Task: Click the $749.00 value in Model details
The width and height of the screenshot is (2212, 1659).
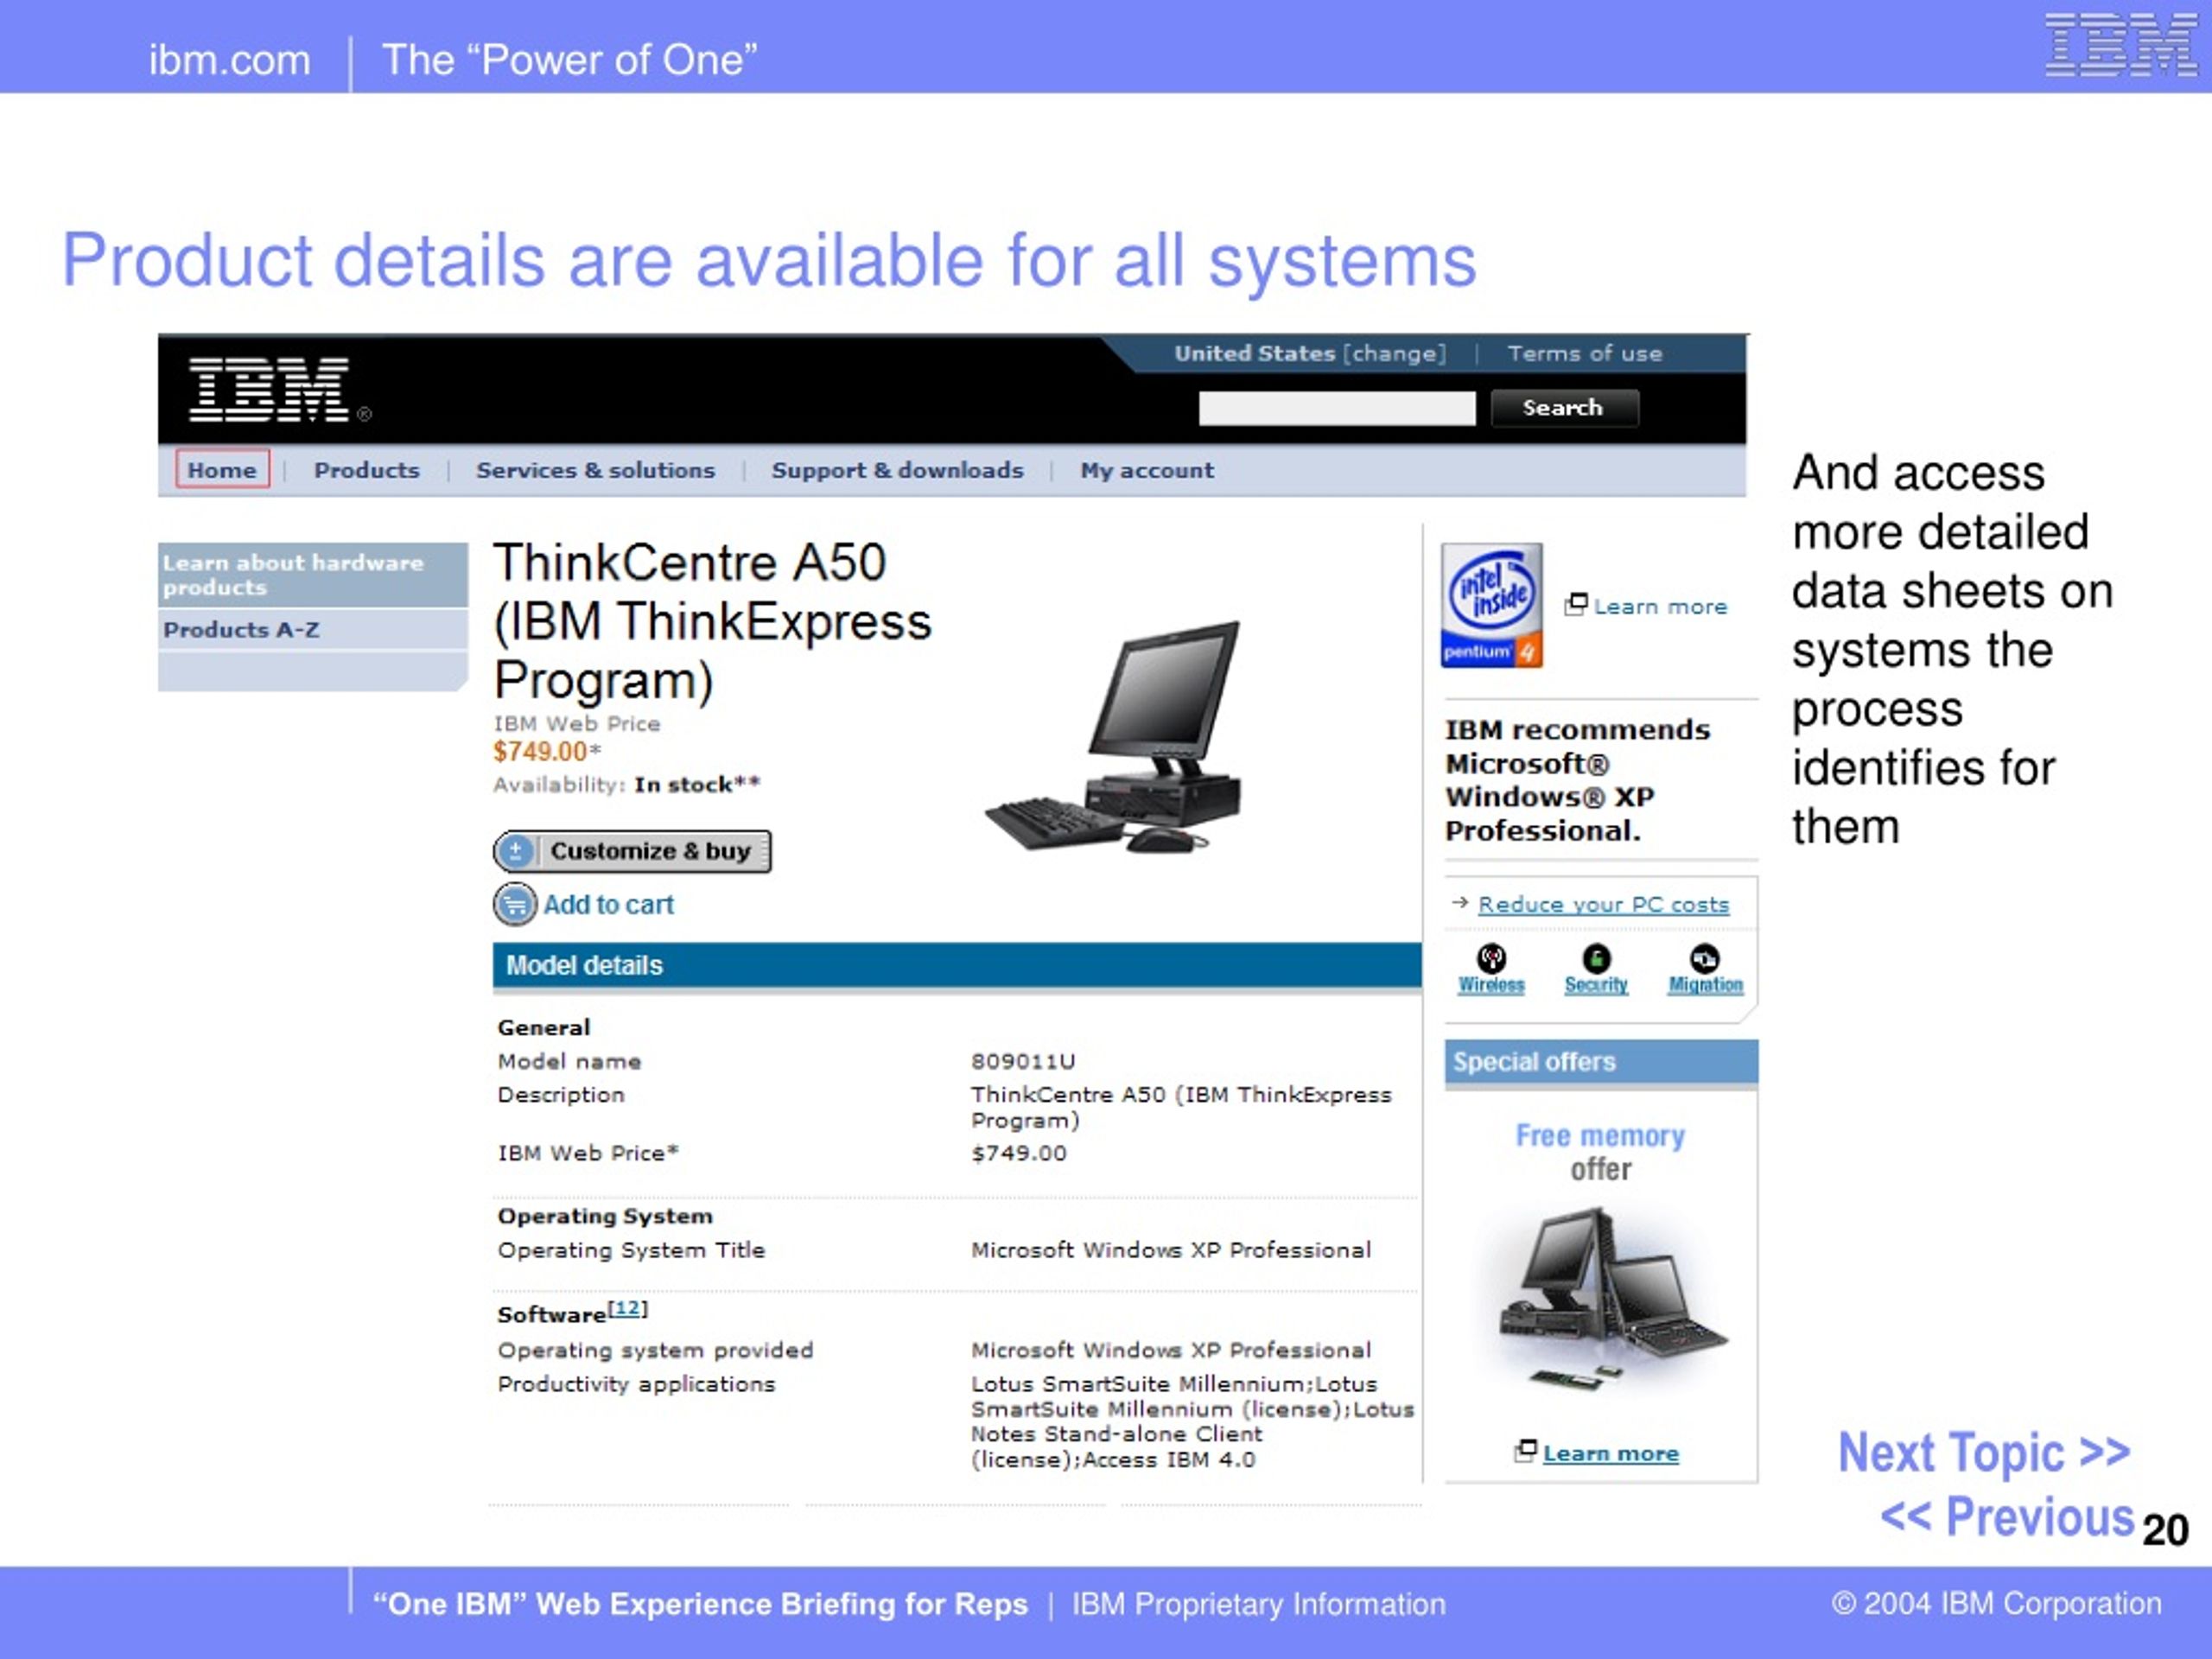Action: pos(1019,1153)
